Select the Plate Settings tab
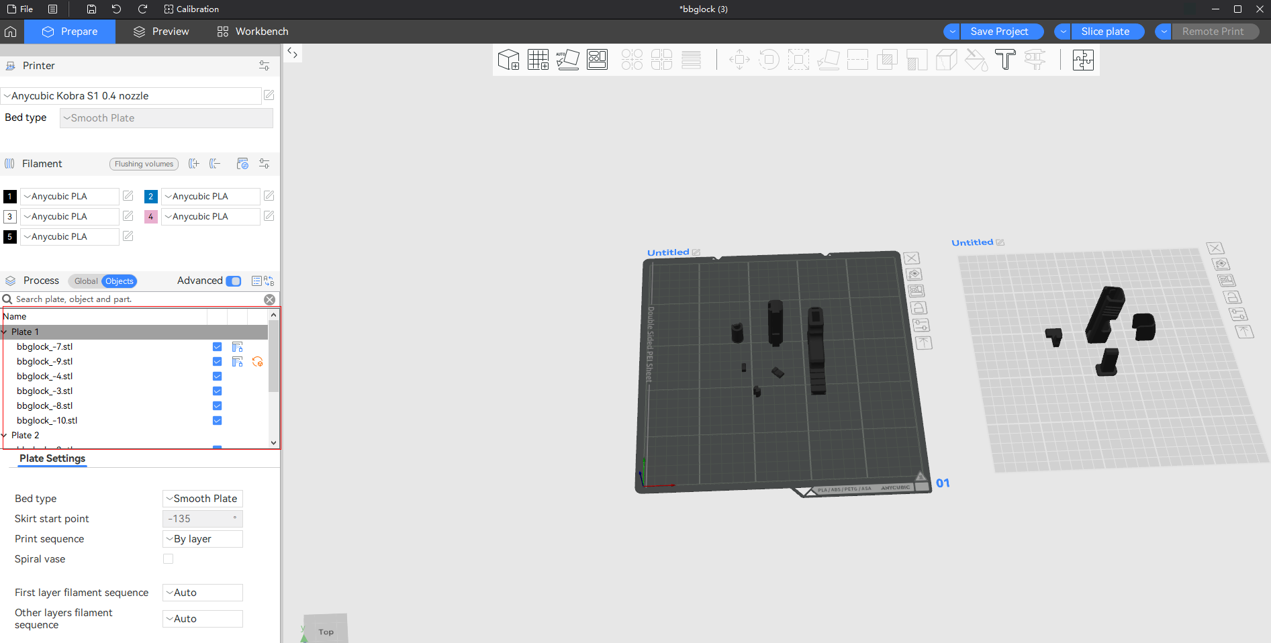 click(52, 458)
